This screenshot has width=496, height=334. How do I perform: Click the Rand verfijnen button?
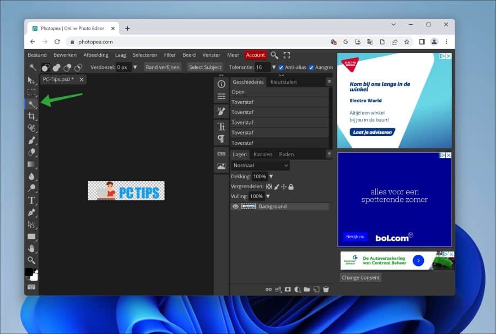(x=163, y=67)
